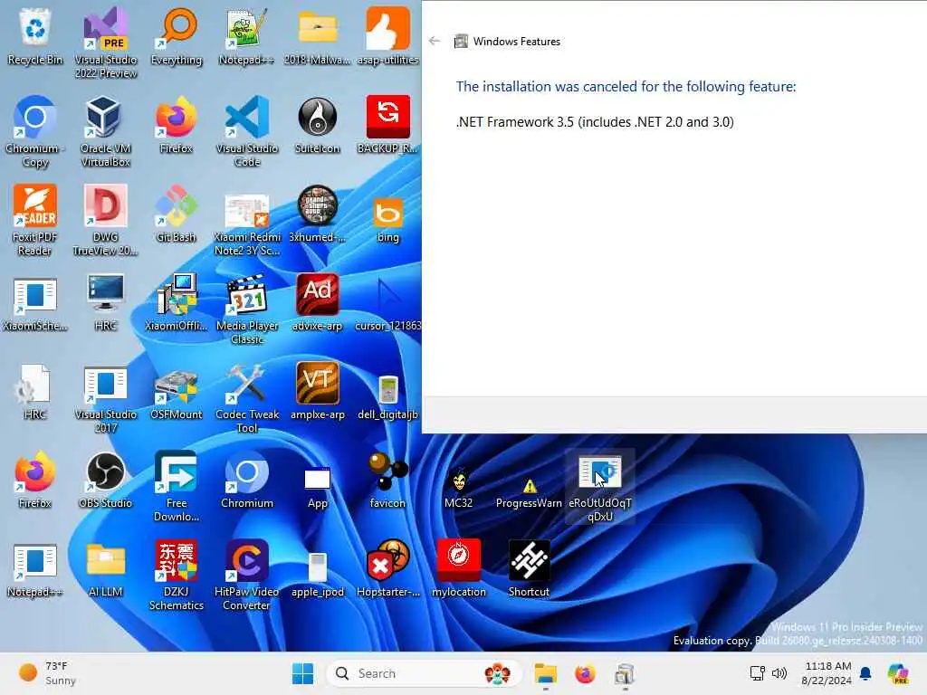Select the amplxe-arp icon

(x=318, y=391)
